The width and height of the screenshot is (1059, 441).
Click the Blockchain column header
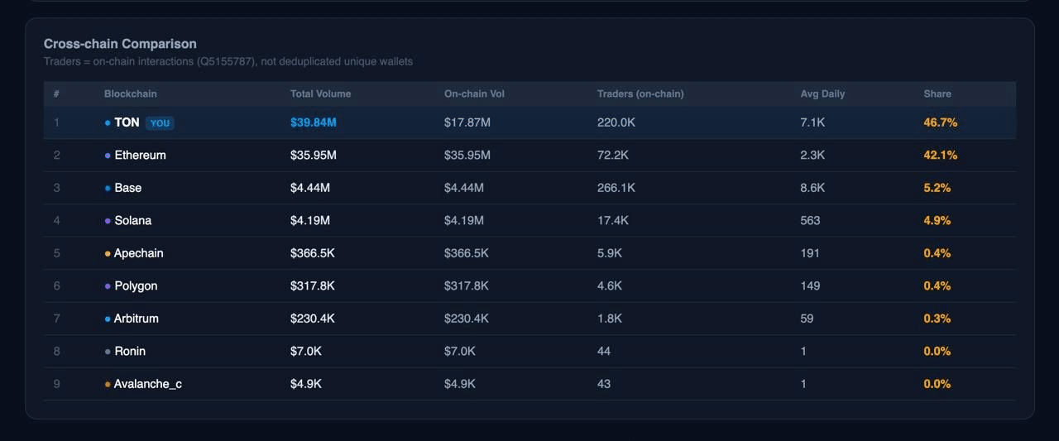coord(130,94)
